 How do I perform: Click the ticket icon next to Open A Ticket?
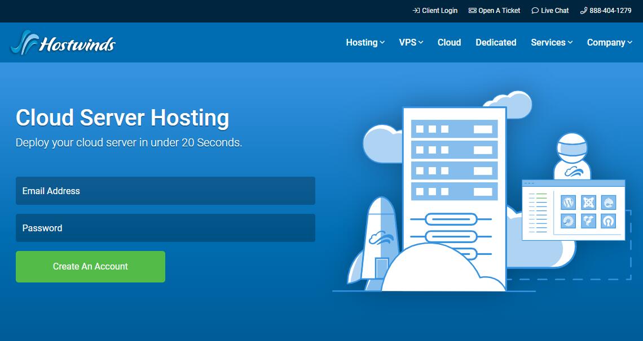(x=472, y=10)
